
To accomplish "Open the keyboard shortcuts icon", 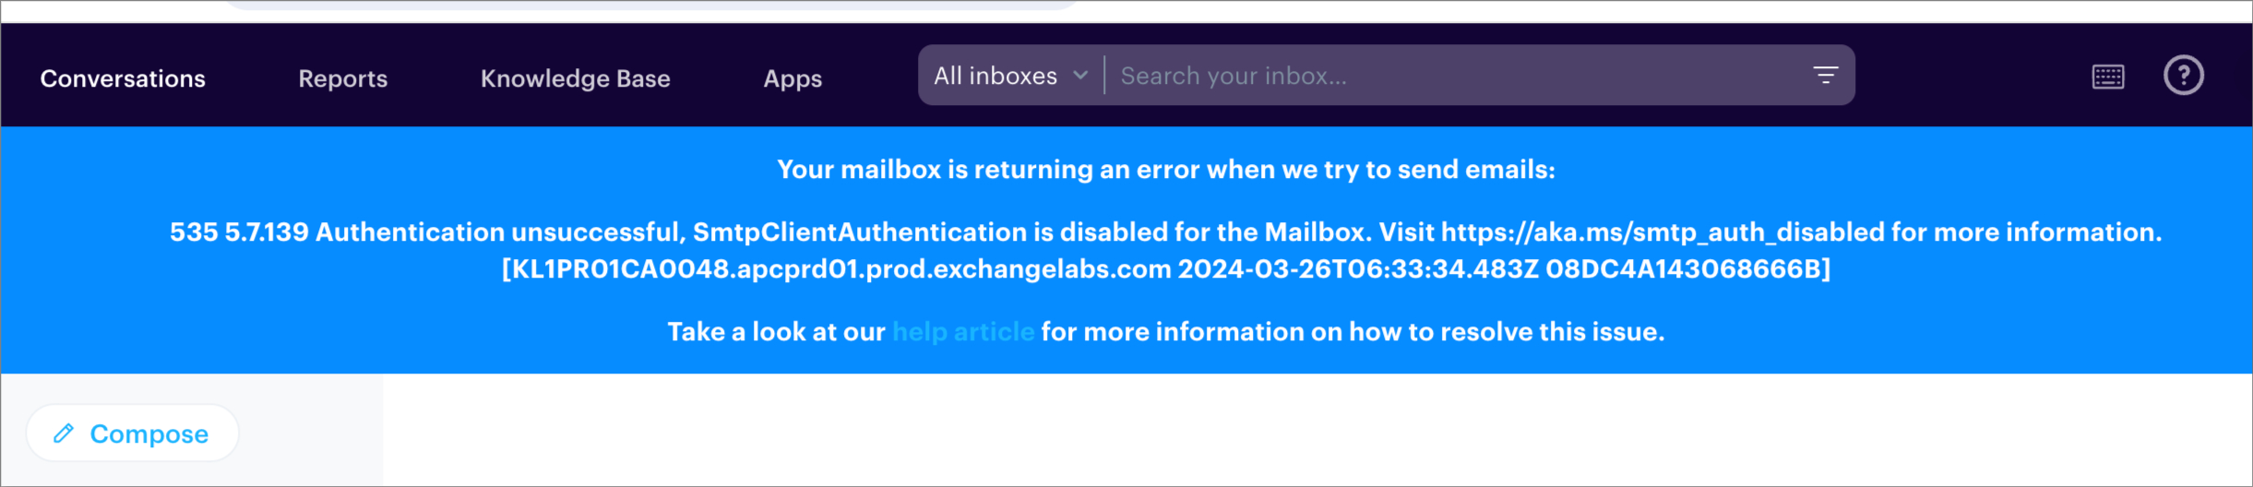I will click(x=2108, y=77).
